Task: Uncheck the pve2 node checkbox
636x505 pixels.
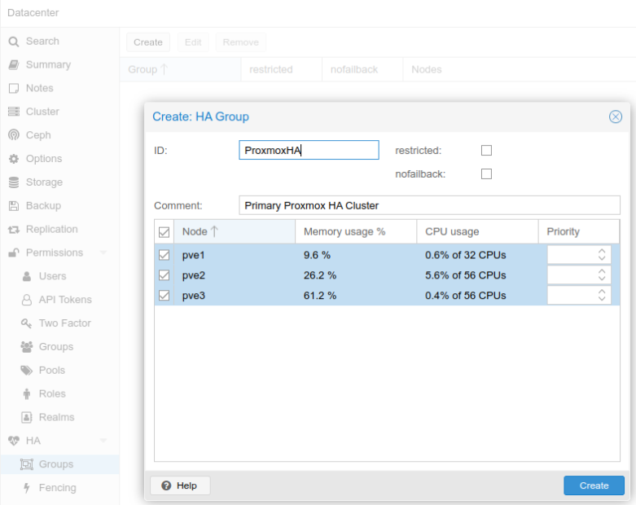Action: pos(164,275)
